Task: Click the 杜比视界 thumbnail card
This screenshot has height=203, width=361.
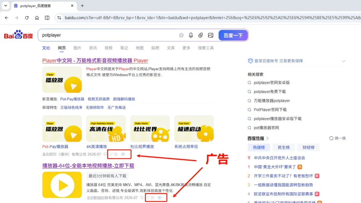Action: tap(150, 129)
